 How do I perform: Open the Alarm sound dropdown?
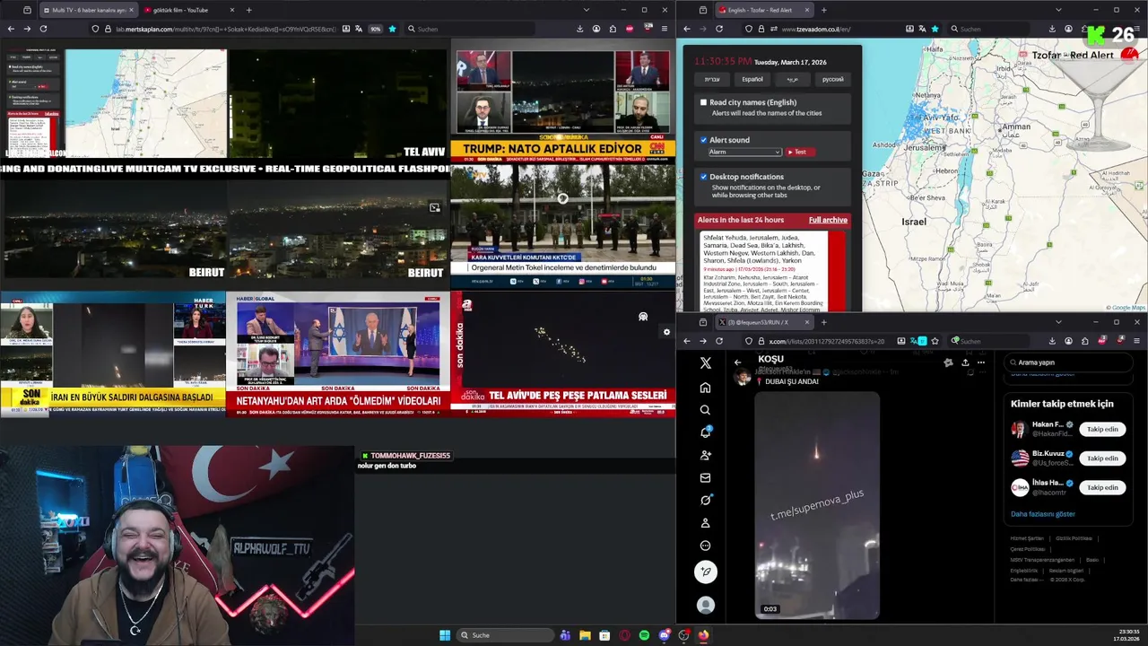(744, 152)
